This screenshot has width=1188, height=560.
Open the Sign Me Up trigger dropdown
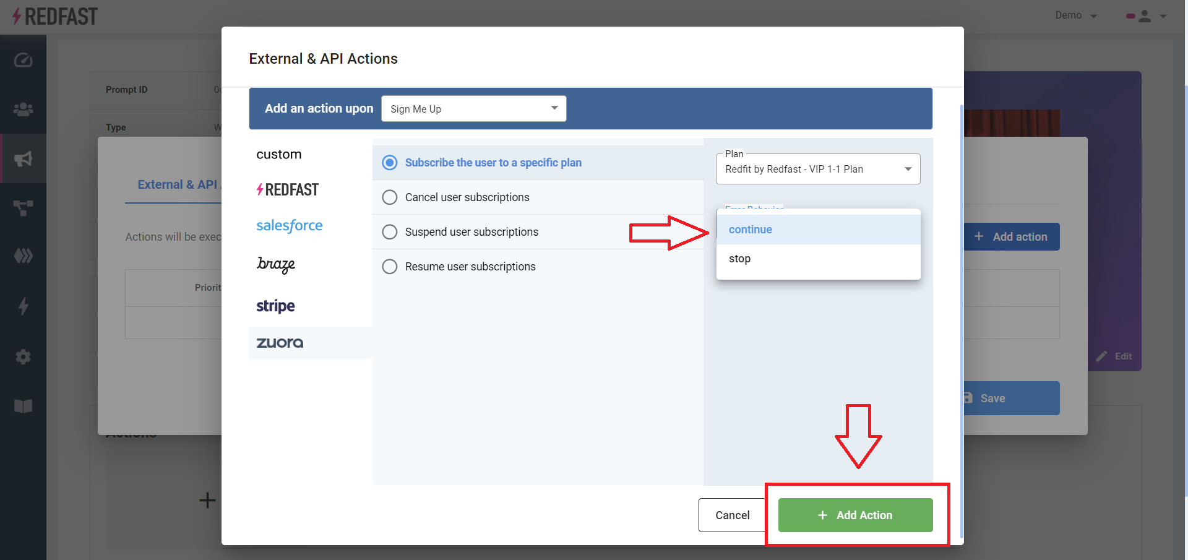click(474, 109)
